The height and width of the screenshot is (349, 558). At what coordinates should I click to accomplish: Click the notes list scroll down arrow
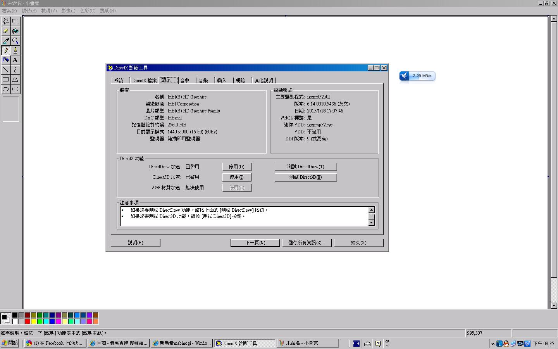(x=371, y=223)
